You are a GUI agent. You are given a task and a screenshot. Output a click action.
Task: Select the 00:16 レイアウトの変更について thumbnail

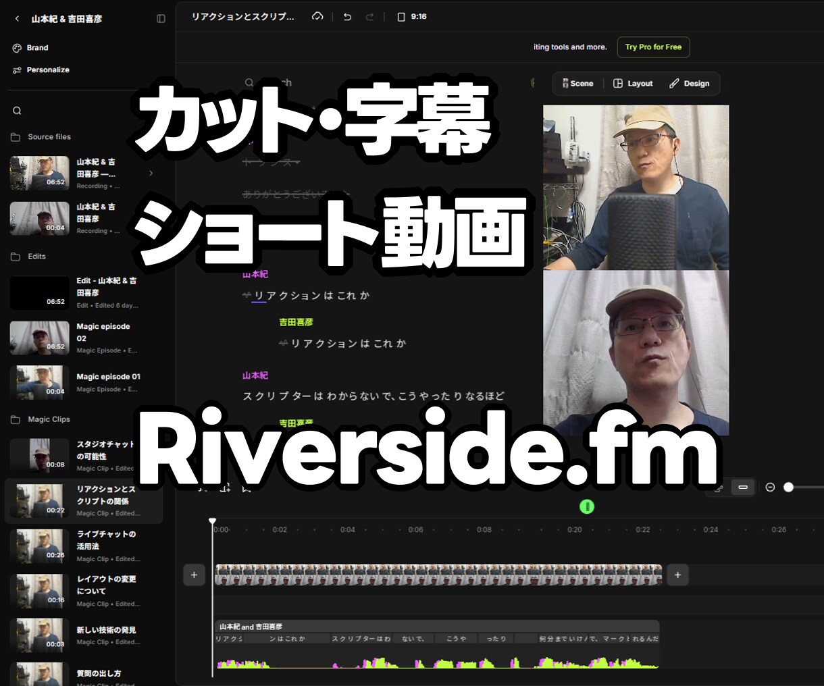coord(39,591)
